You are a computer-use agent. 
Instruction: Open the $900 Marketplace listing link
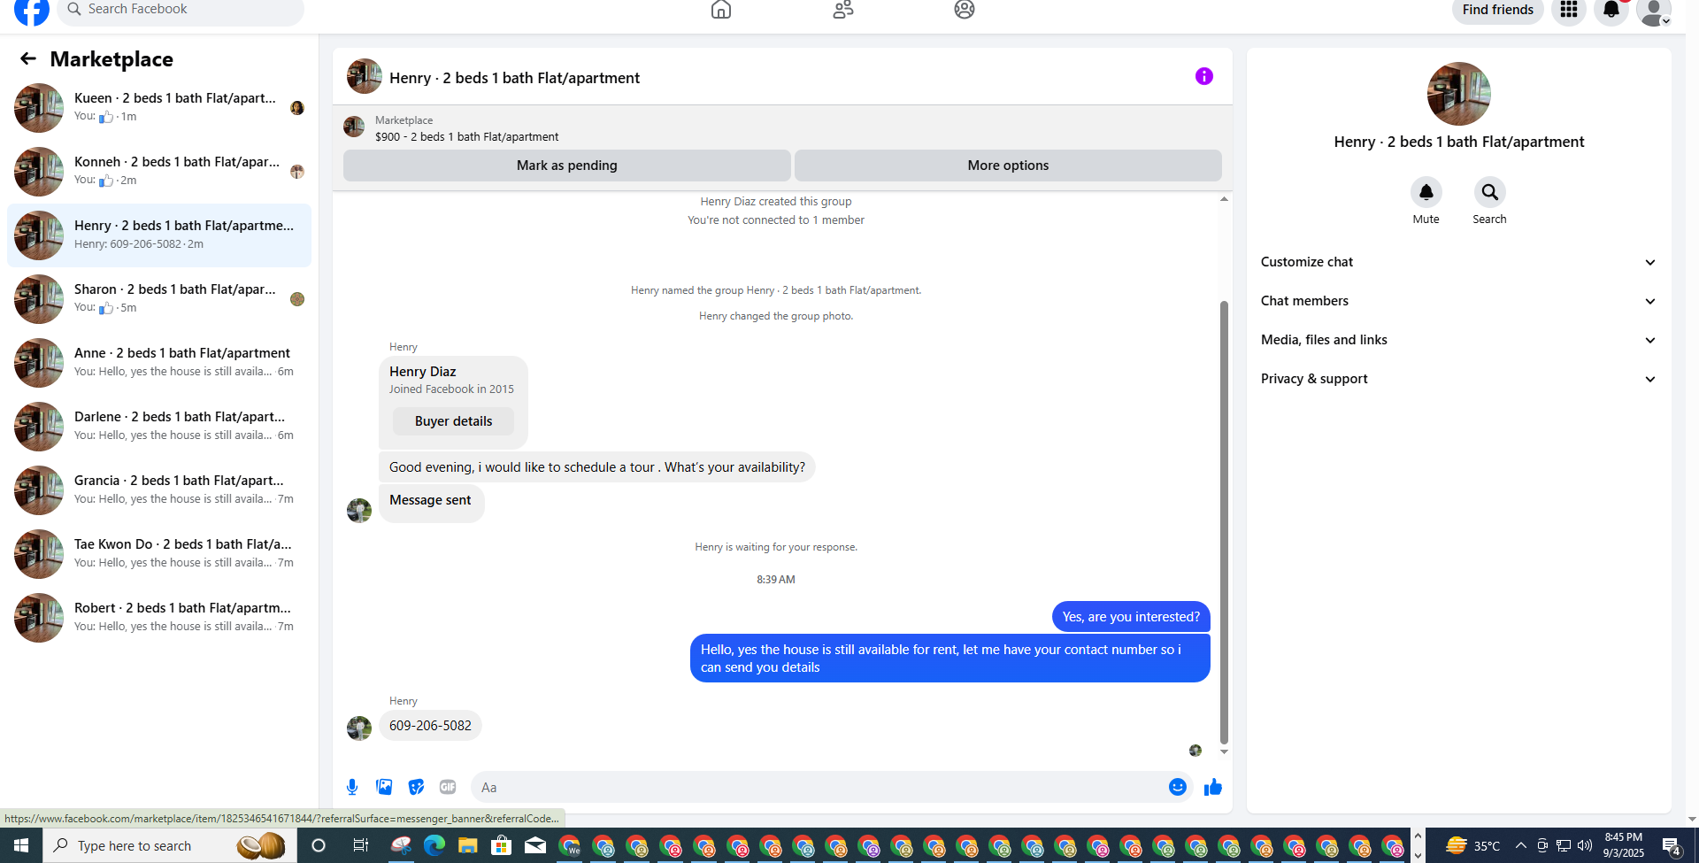466,136
